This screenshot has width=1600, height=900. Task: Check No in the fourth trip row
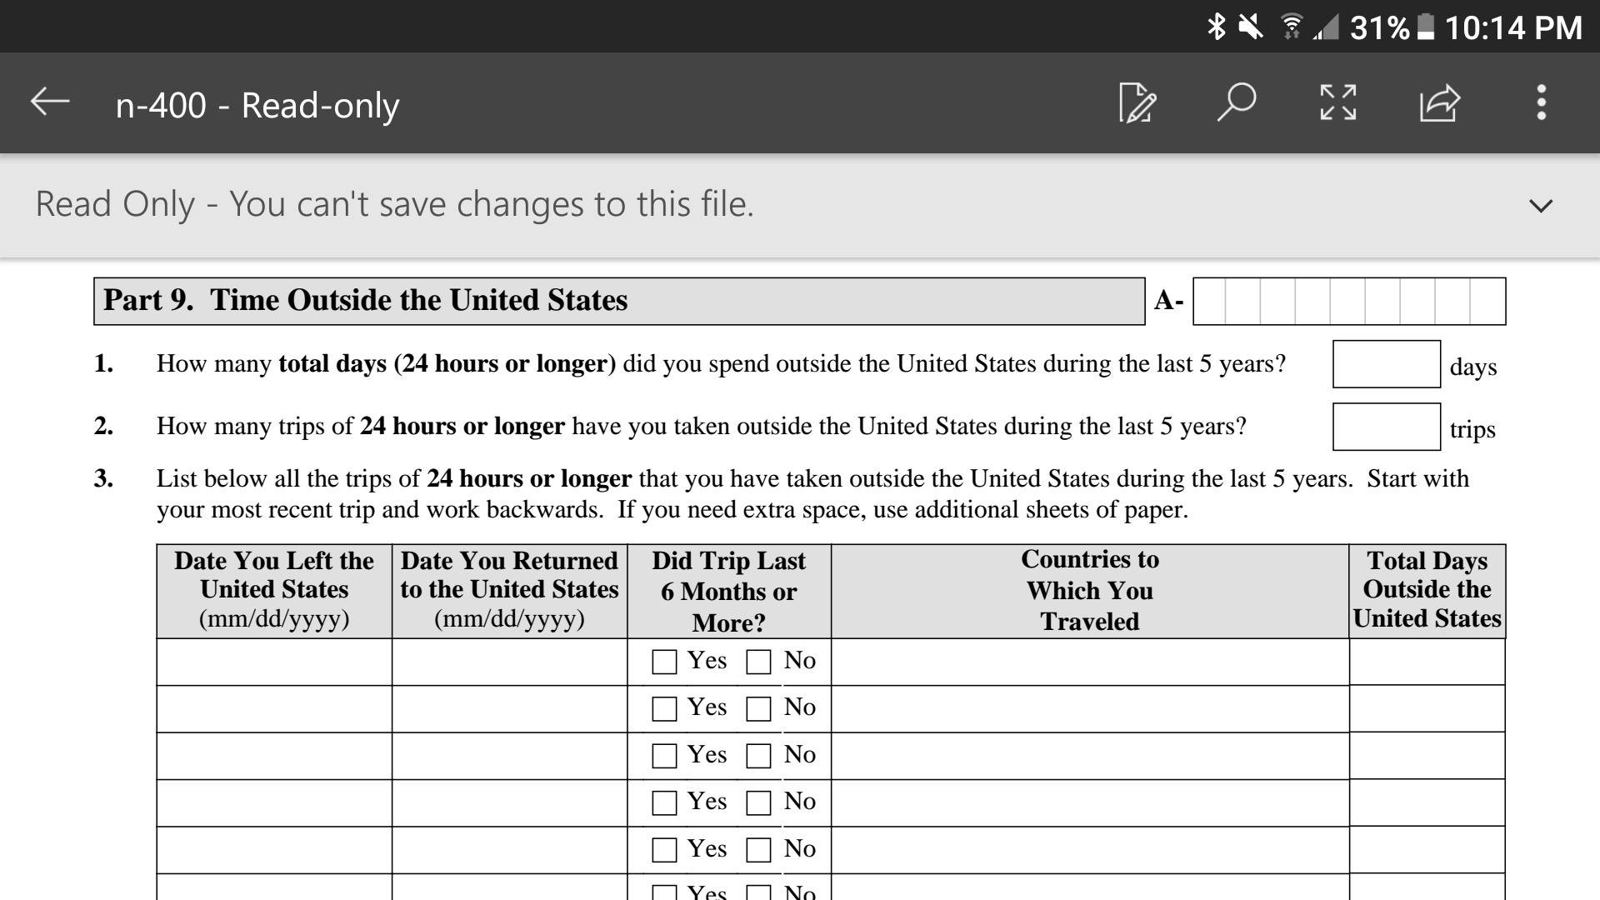pos(758,803)
